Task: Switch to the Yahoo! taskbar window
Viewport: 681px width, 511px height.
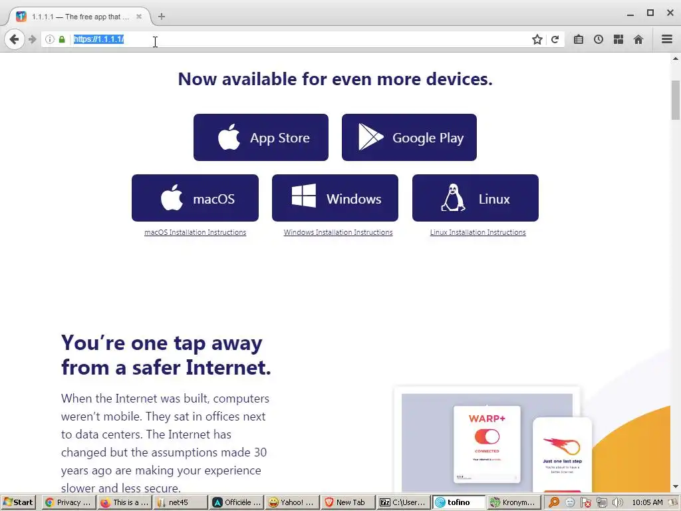Action: pos(292,502)
